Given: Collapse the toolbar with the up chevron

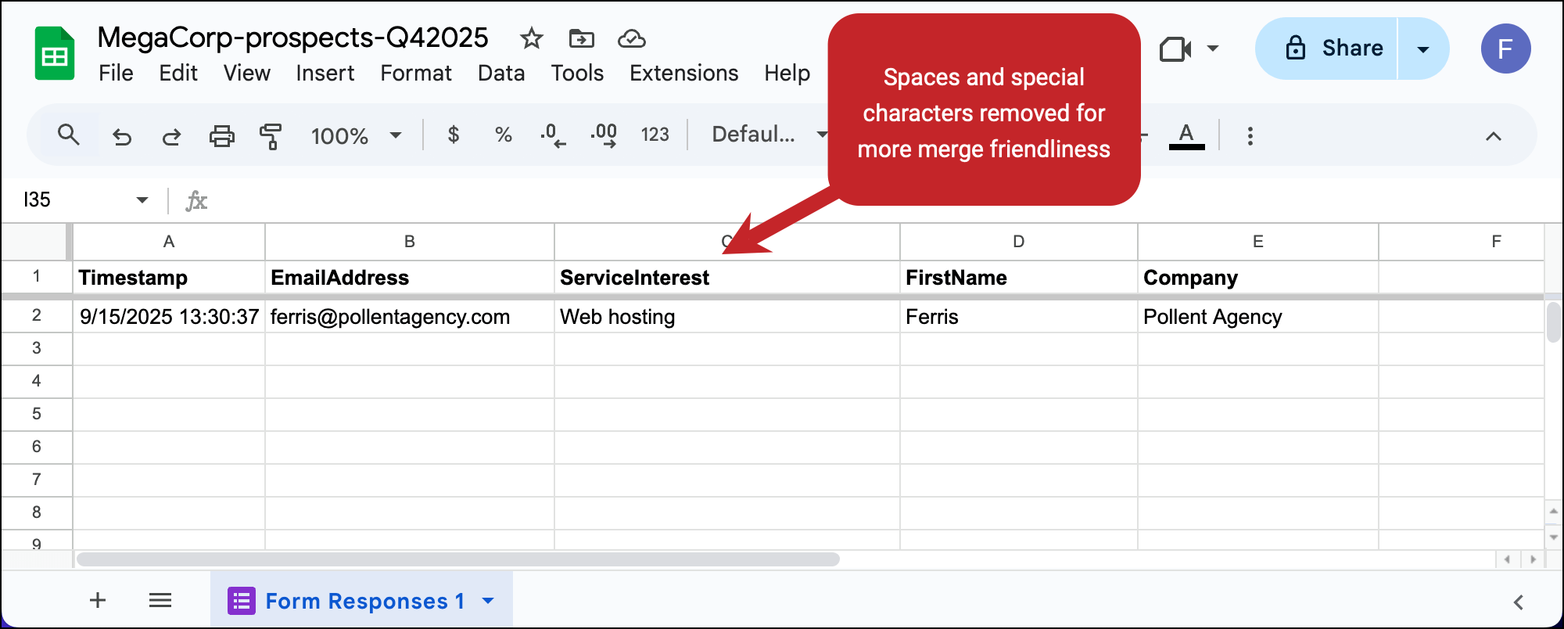Looking at the screenshot, I should point(1494,136).
